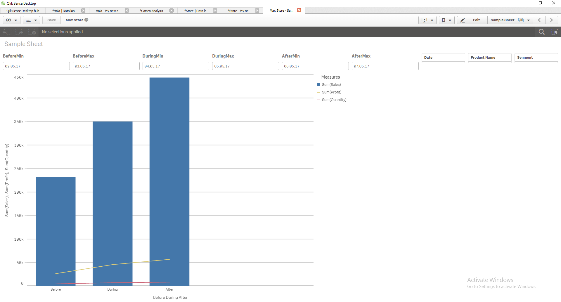561x302 pixels.
Task: Open the navigation compass menu
Action: tap(8, 20)
